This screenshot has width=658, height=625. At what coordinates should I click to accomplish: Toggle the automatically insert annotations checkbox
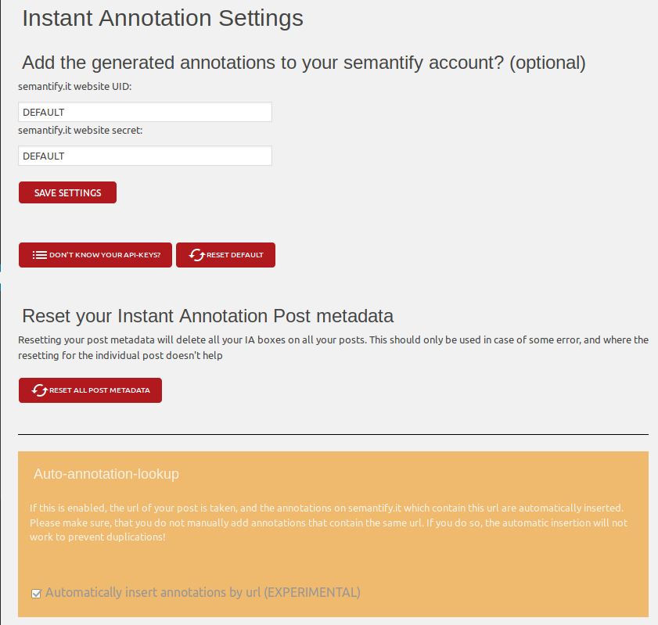coord(36,594)
